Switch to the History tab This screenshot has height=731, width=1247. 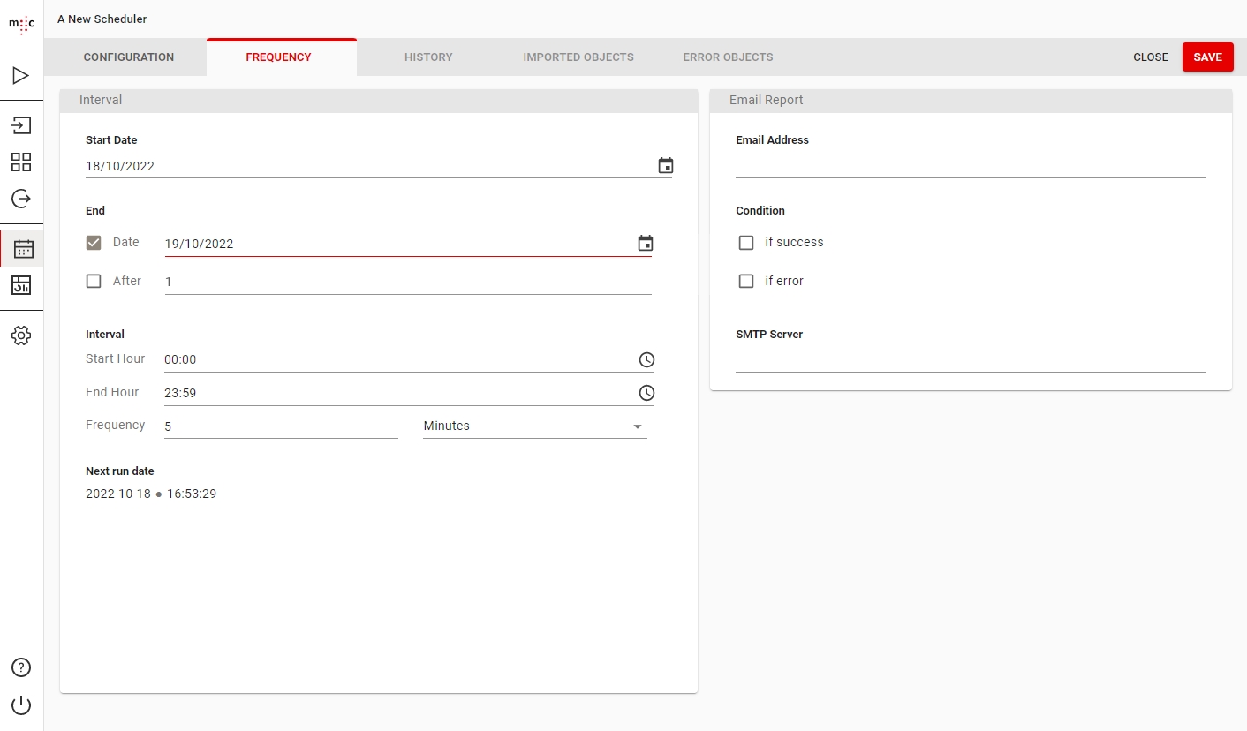point(428,57)
